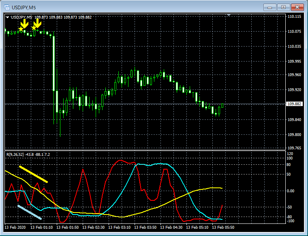Close the USDJPY,M5 chart window

click(297, 7)
